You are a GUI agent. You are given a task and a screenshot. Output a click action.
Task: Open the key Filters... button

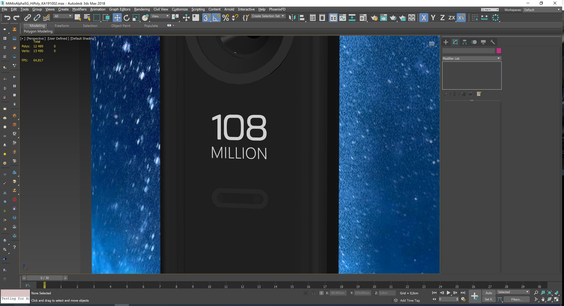[516, 299]
